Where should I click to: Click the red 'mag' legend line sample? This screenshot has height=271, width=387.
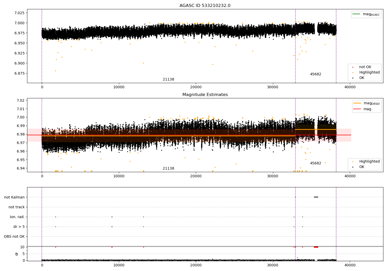pyautogui.click(x=357, y=109)
